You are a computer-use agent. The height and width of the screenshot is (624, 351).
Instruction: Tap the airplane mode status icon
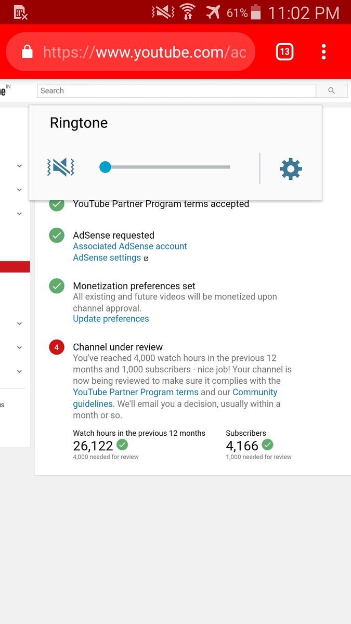click(x=213, y=12)
